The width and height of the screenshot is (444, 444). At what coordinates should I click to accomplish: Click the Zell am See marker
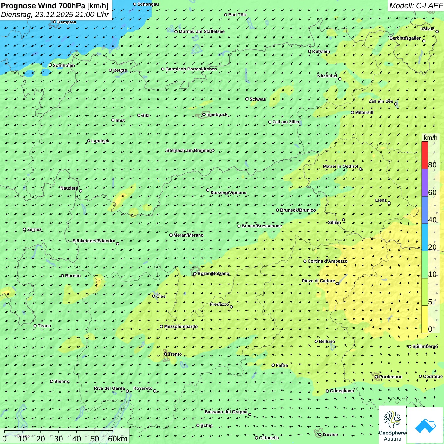(395, 104)
